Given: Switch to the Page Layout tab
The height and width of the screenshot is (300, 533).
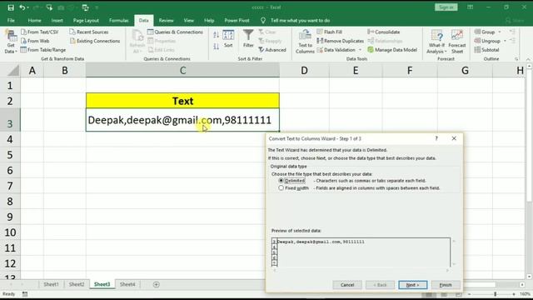Looking at the screenshot, I should (x=86, y=20).
